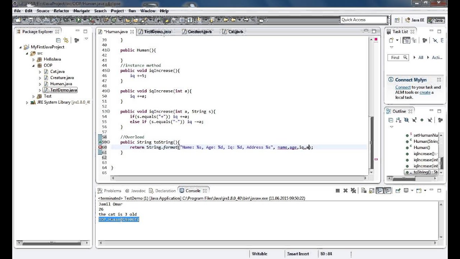This screenshot has height=259, width=460.
Task: Expand the HelloJava package node
Action: pos(34,59)
